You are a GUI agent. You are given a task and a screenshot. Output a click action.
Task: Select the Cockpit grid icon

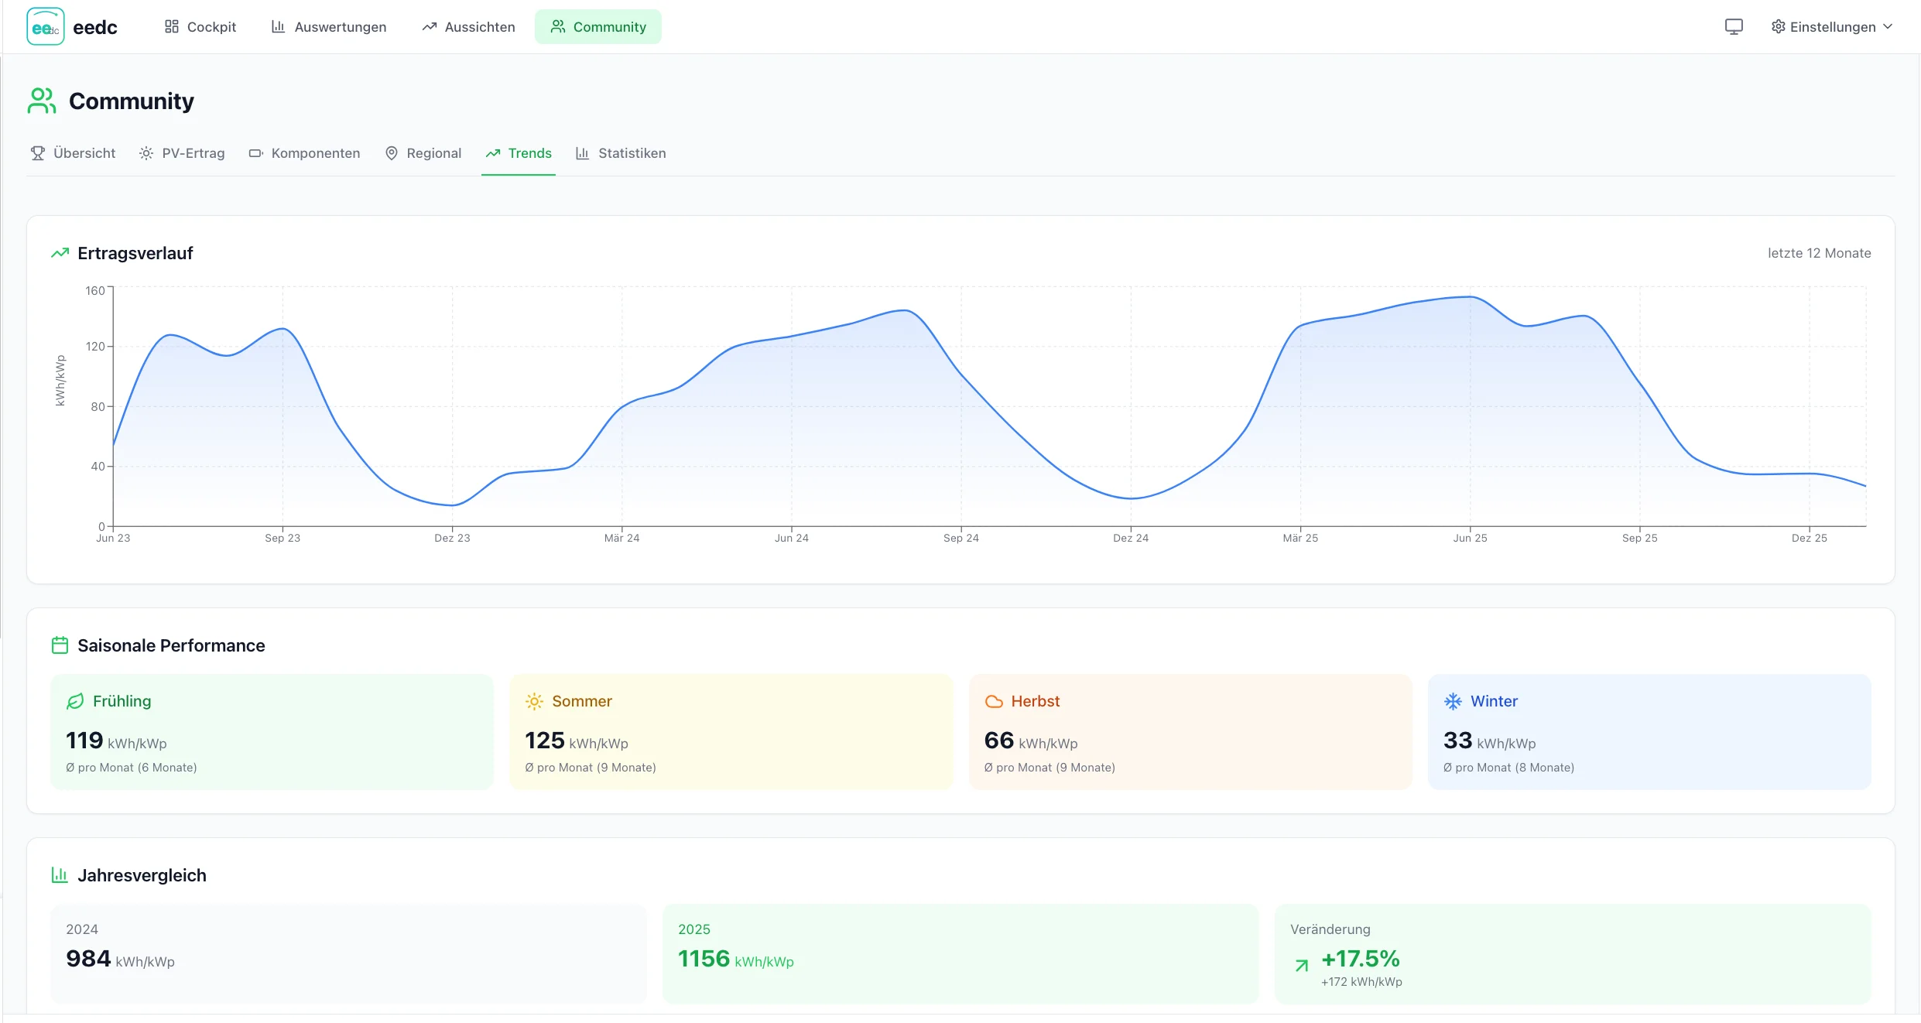172,26
